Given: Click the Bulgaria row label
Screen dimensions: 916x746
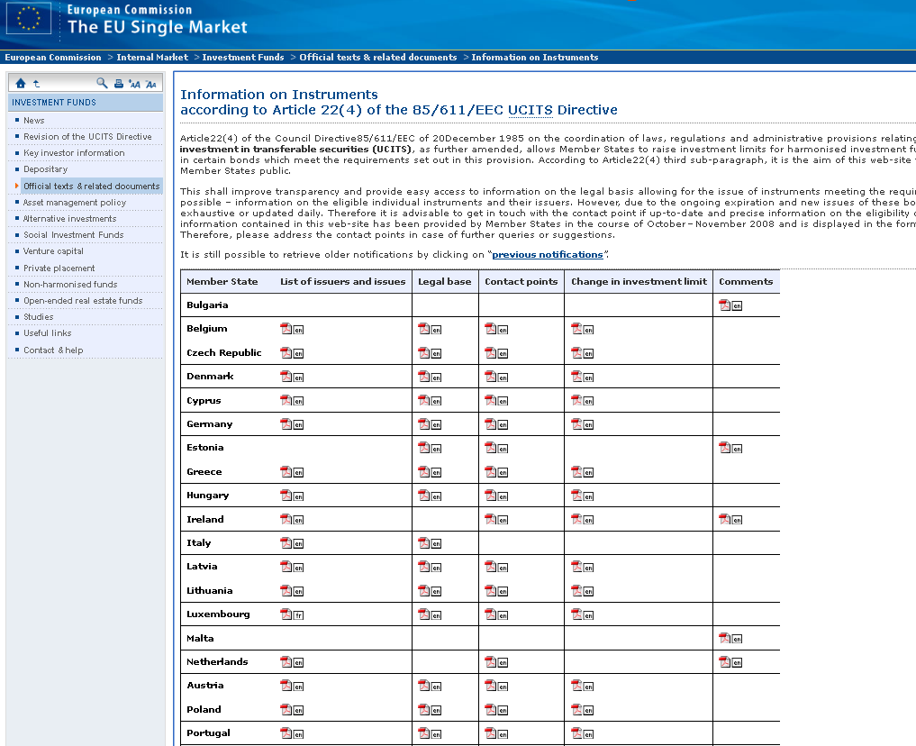Looking at the screenshot, I should tap(207, 305).
